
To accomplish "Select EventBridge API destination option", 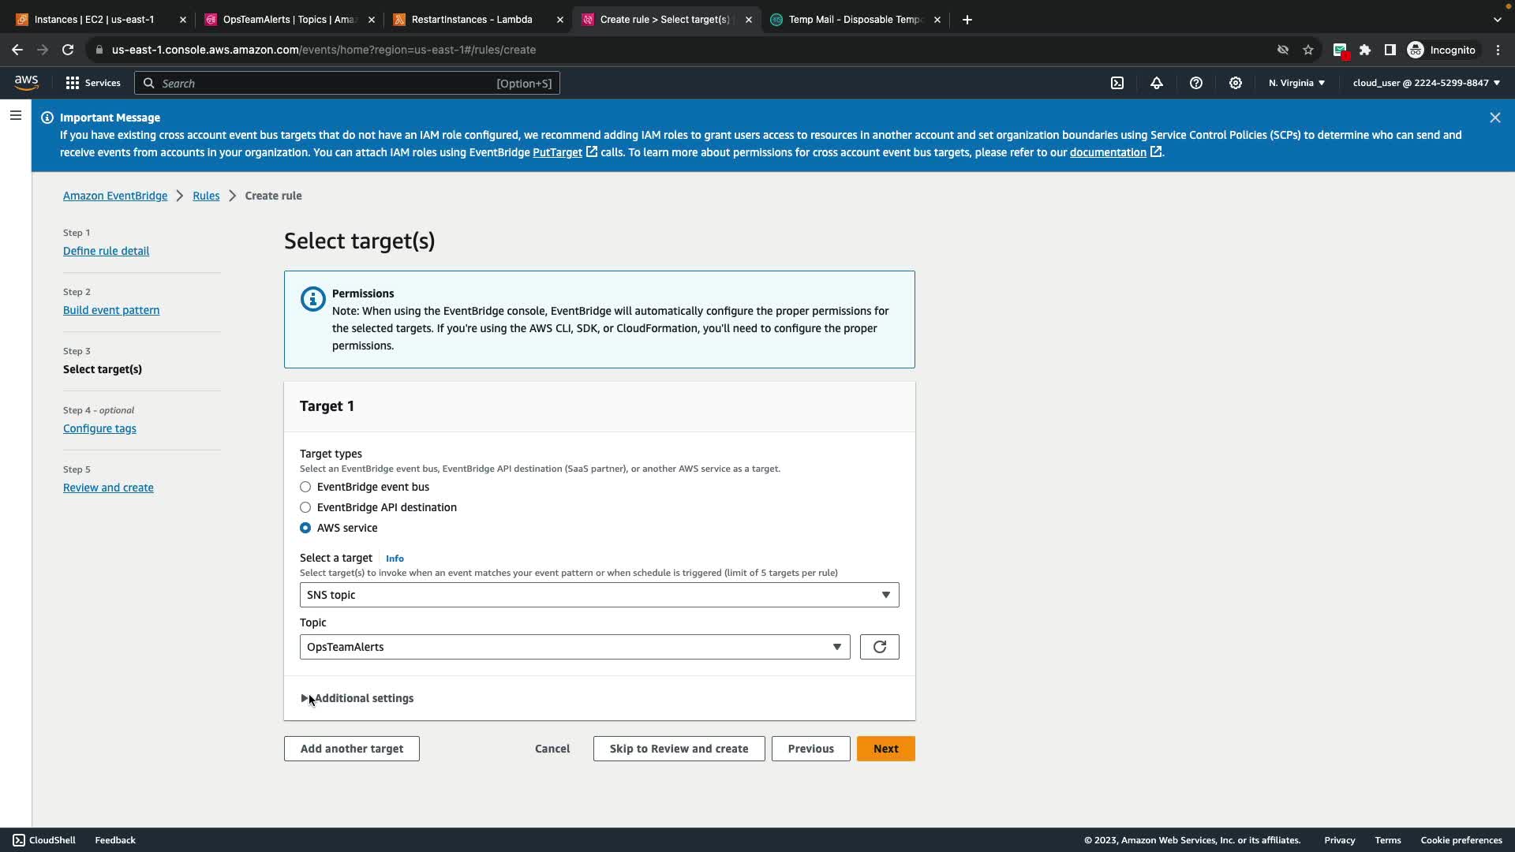I will tap(305, 507).
